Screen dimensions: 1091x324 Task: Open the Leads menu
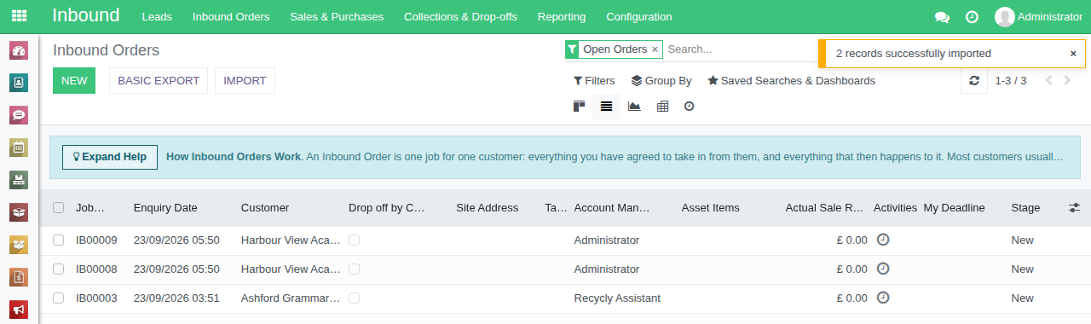[157, 17]
